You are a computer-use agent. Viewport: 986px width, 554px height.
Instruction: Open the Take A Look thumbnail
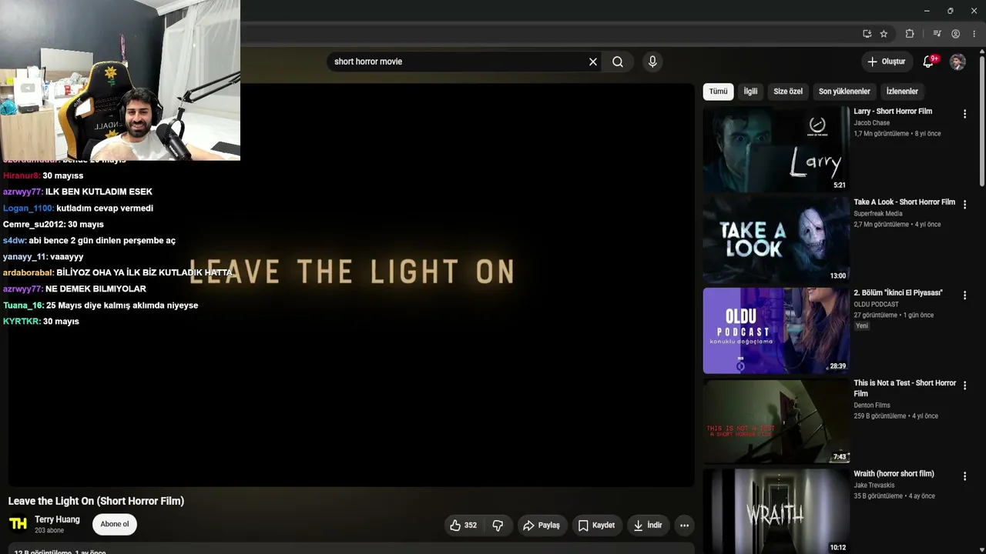point(776,240)
